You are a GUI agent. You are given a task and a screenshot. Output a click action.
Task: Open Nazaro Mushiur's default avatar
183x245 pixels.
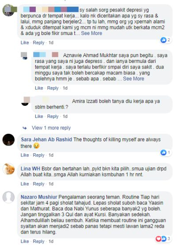8,197
